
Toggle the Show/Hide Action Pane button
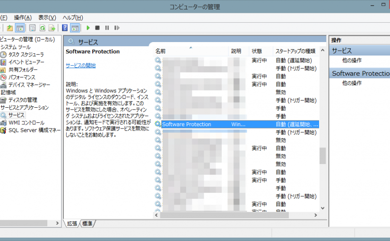pos(75,28)
